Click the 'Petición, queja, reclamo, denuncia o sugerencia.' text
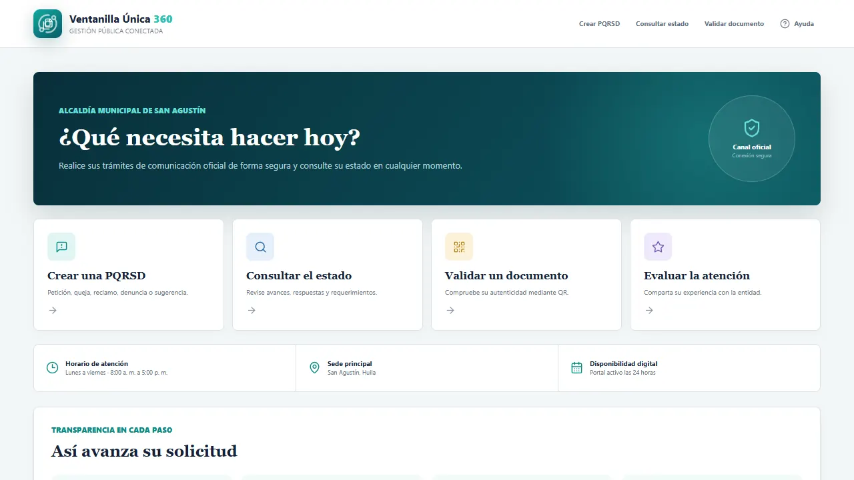Image resolution: width=854 pixels, height=480 pixels. click(117, 293)
